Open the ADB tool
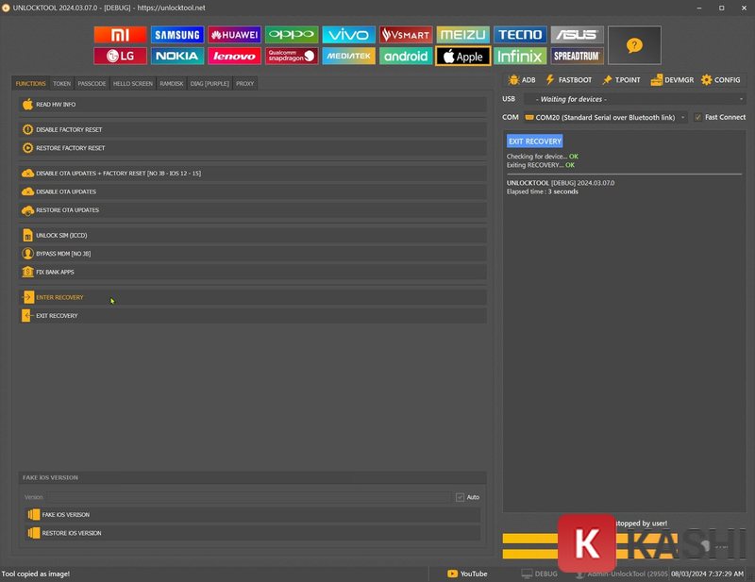This screenshot has width=755, height=582. [521, 80]
